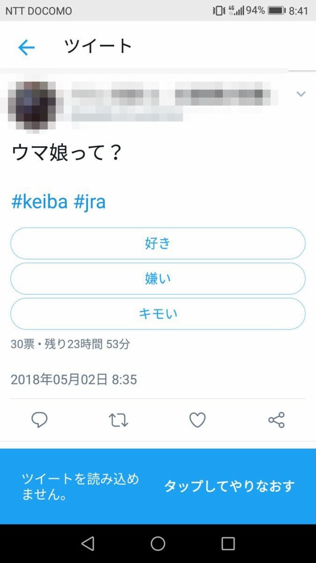The width and height of the screenshot is (316, 563).
Task: Tap the ツイート header title
Action: (x=98, y=46)
